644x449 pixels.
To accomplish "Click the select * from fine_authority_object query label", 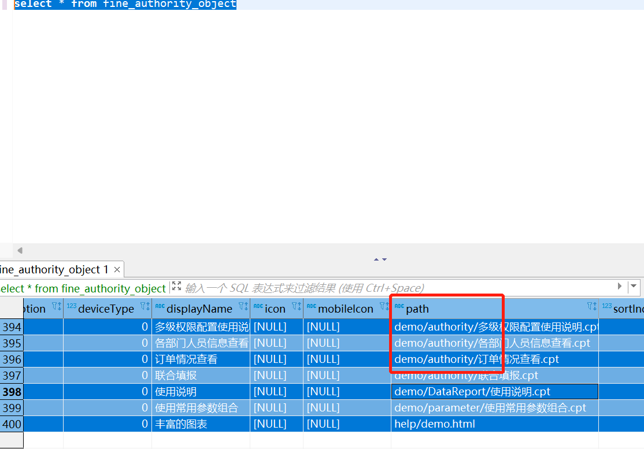I will click(83, 288).
